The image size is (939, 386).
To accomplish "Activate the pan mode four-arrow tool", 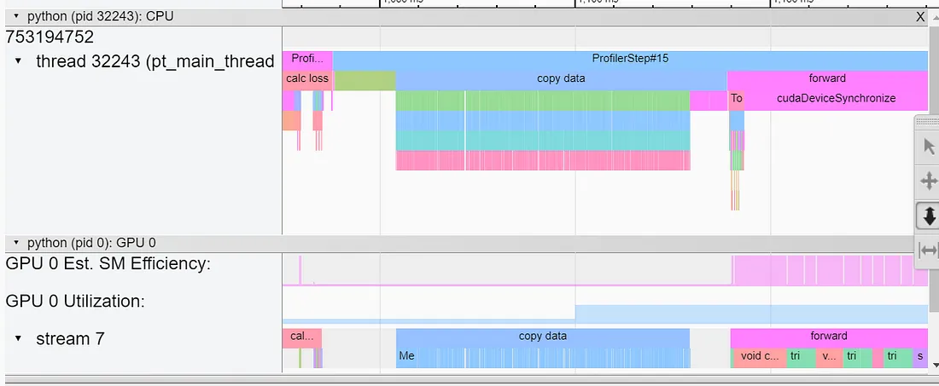I will point(929,181).
